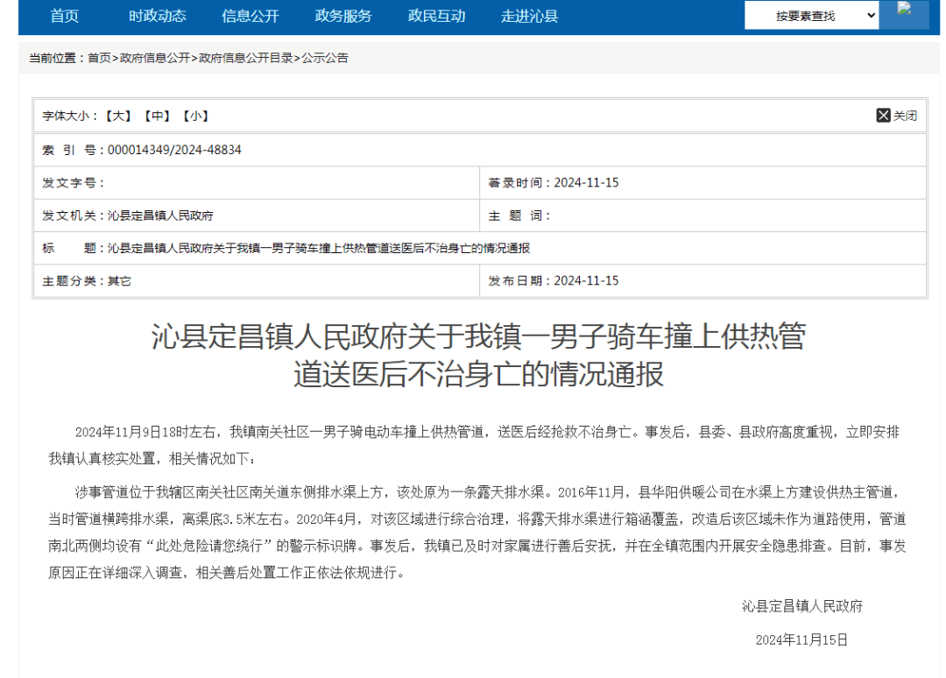The image size is (946, 678).
Task: Click the signature 沁县定昌镇人民政府 at article end
Action: tap(801, 606)
